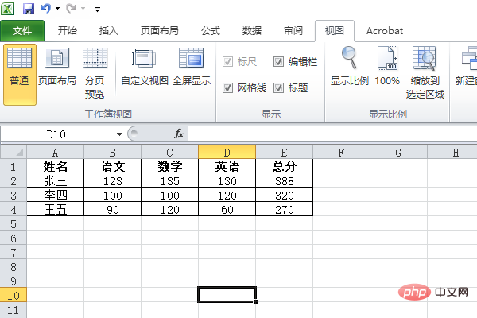477x318 pixels.
Task: Switch to 分页预览 page break preview
Action: (x=95, y=73)
